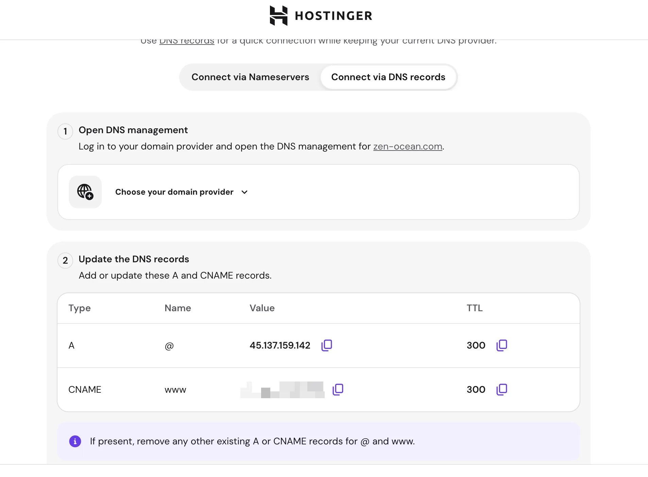
Task: Open the zen-ocean.com link
Action: point(408,146)
